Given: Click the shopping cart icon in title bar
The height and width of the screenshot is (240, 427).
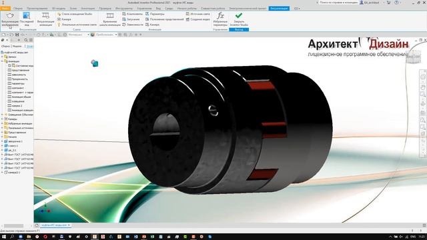Looking at the screenshot, I should 388,3.
